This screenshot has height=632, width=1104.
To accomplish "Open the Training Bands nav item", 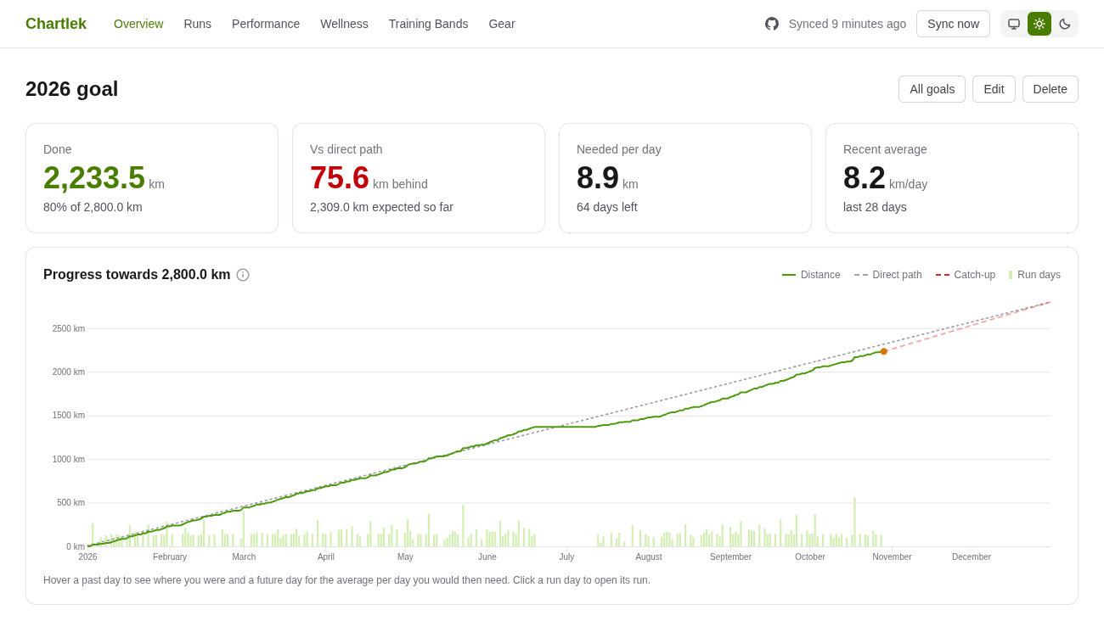I will pos(429,24).
